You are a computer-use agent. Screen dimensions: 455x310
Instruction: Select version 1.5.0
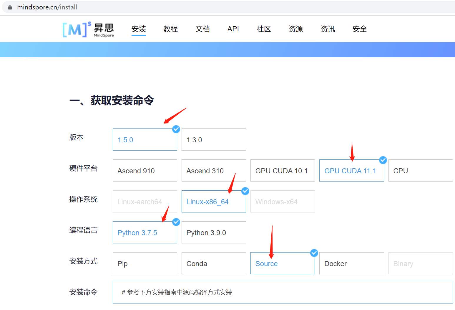pyautogui.click(x=145, y=140)
